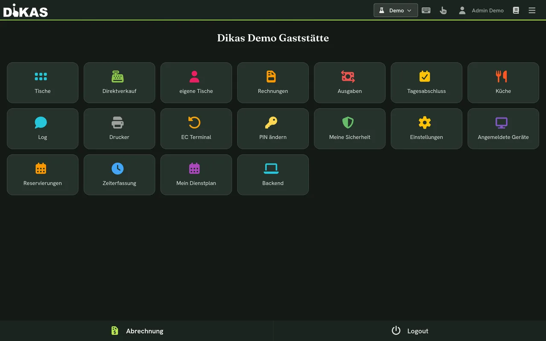Open the Einstellungen gear tile
Screen dimensions: 546x341
[427, 129]
